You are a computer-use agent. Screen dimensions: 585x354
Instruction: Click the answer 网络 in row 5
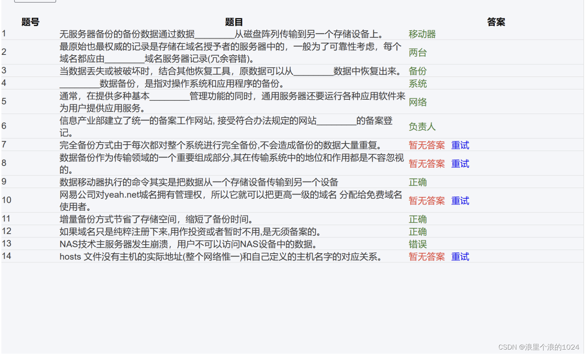pyautogui.click(x=418, y=102)
